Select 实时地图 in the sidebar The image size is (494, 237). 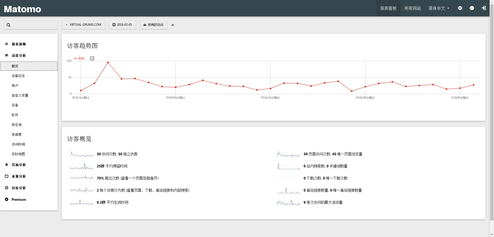point(18,154)
